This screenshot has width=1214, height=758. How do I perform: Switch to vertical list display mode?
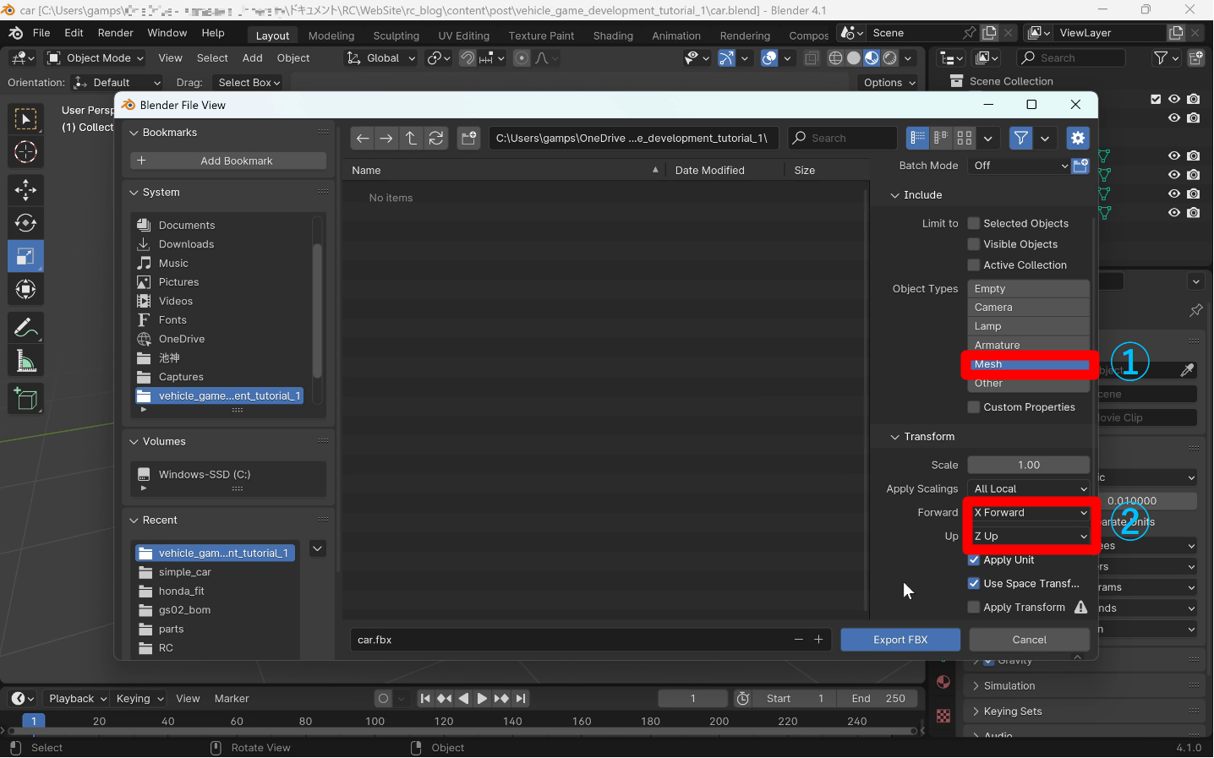917,138
